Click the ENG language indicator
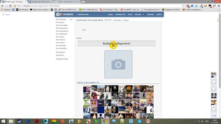This screenshot has height=124, width=221. coord(207,121)
